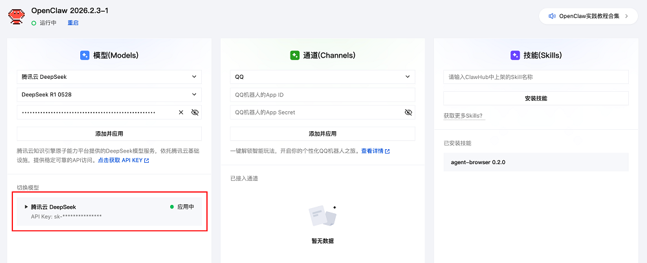Click the Channels 添加并应用 button

(323, 134)
